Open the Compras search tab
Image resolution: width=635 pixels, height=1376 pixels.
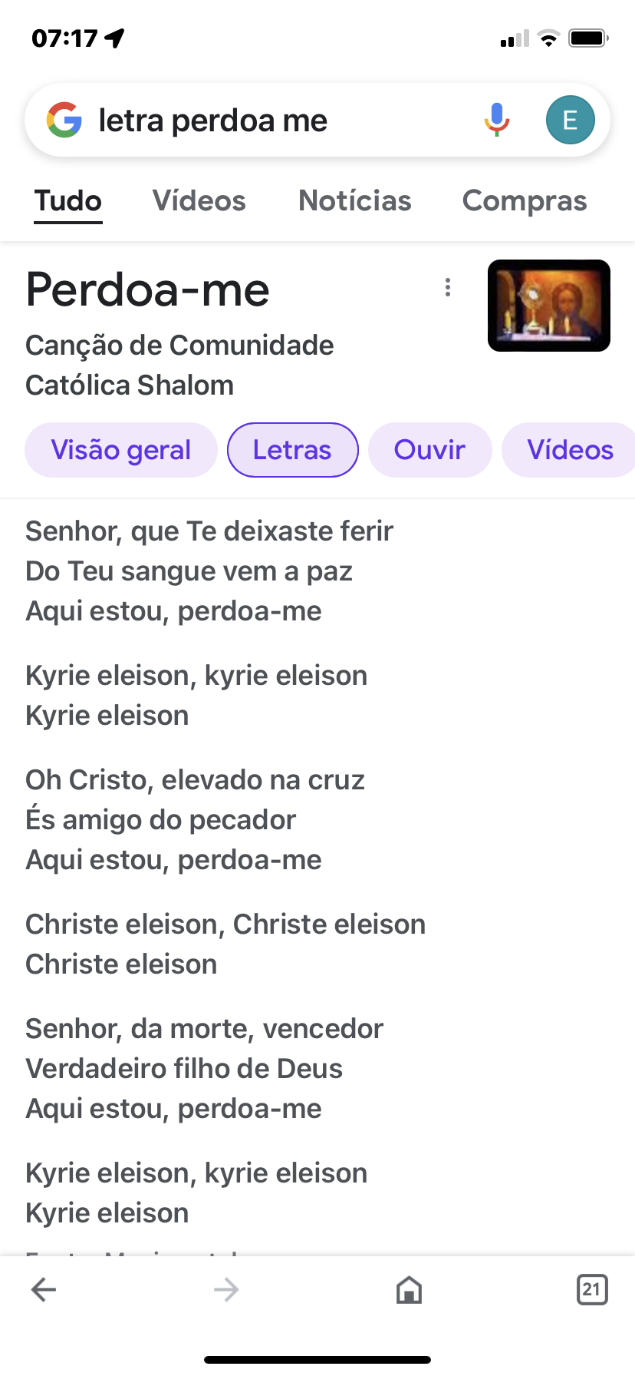click(x=525, y=201)
